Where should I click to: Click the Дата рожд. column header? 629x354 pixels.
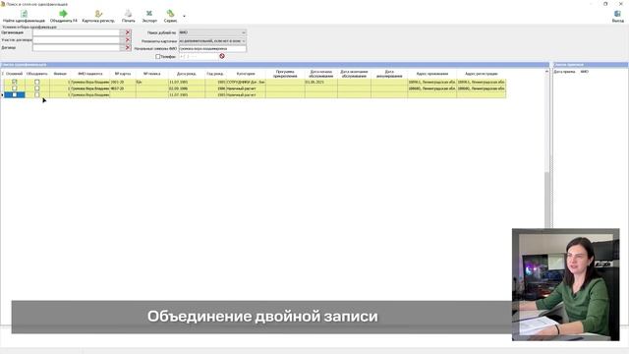(186, 74)
